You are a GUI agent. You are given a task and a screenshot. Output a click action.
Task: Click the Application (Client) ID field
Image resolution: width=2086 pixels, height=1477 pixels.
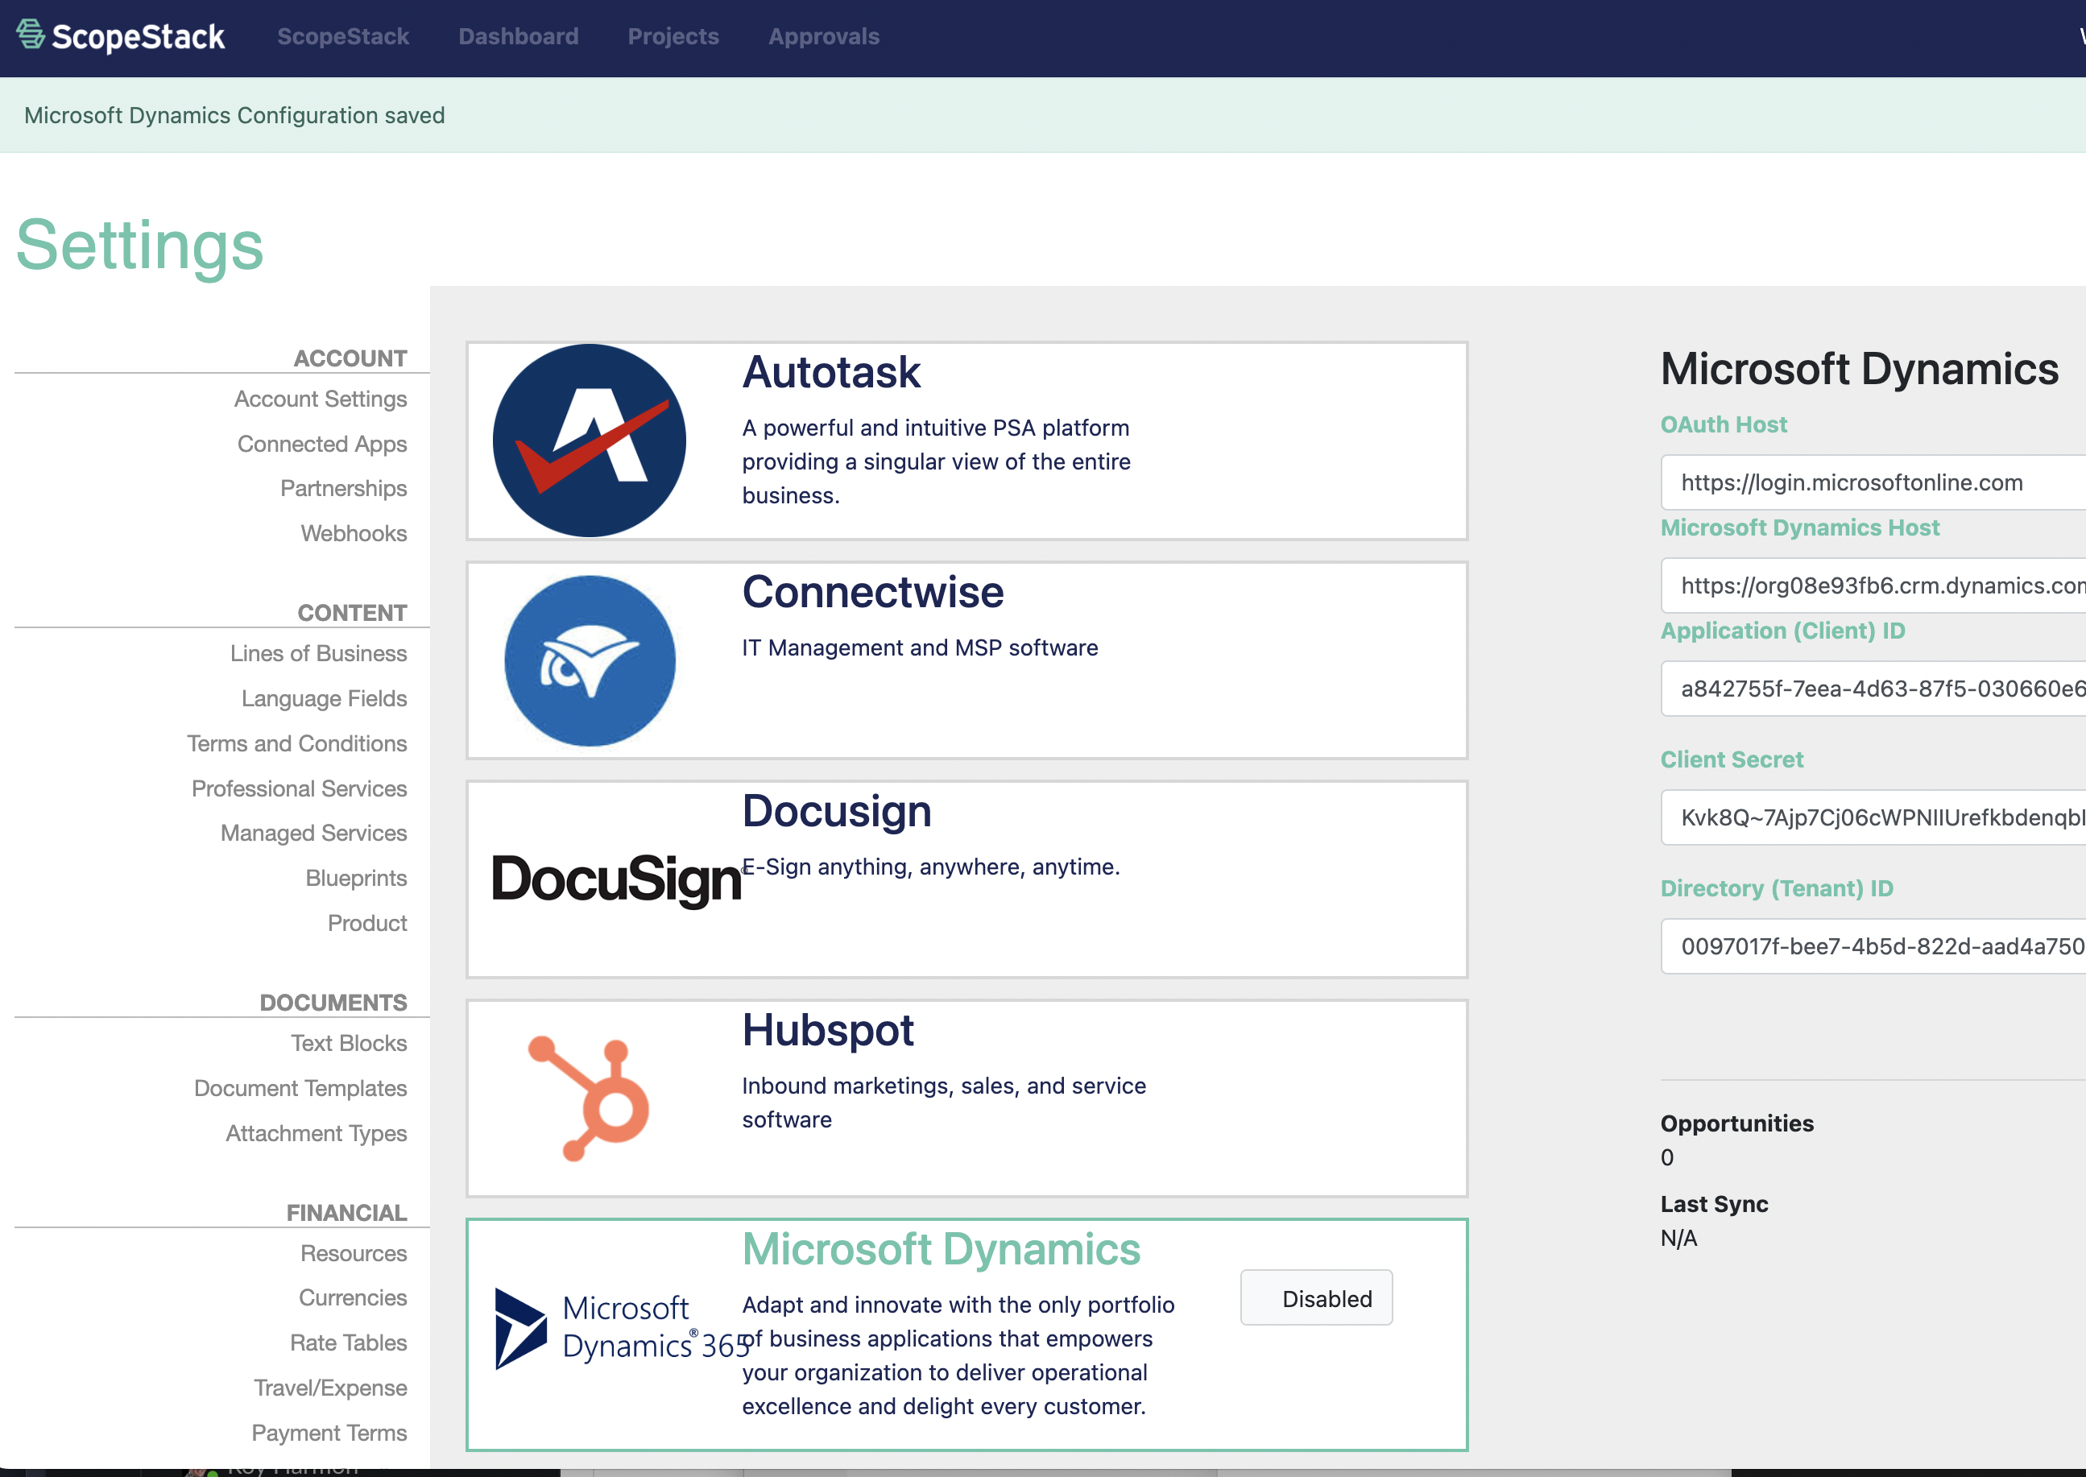pyautogui.click(x=1873, y=689)
